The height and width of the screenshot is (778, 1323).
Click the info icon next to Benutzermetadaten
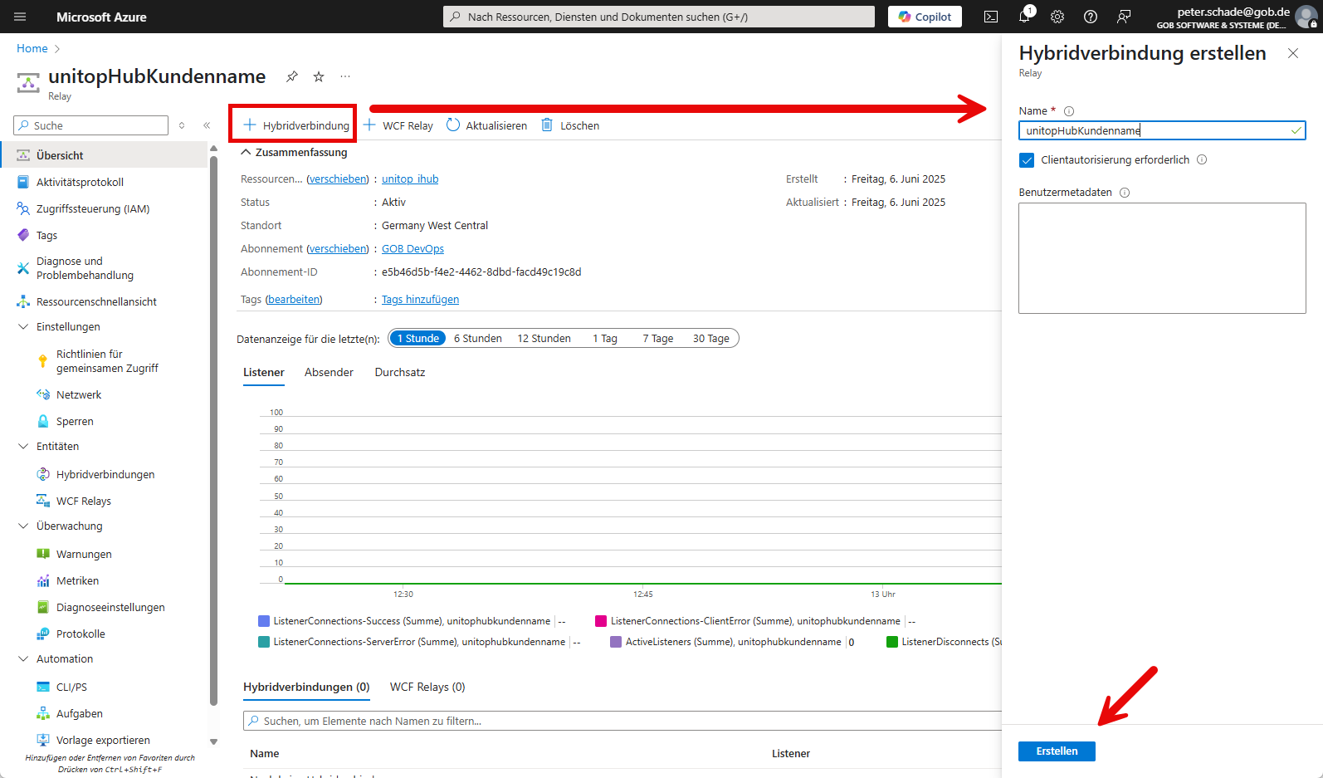pyautogui.click(x=1125, y=193)
